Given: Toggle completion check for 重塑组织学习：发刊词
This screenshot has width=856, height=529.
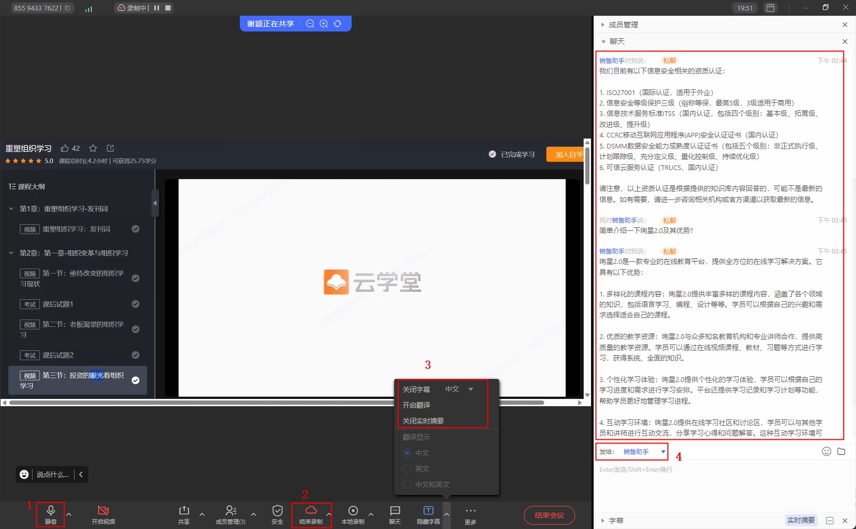Looking at the screenshot, I should pos(135,229).
